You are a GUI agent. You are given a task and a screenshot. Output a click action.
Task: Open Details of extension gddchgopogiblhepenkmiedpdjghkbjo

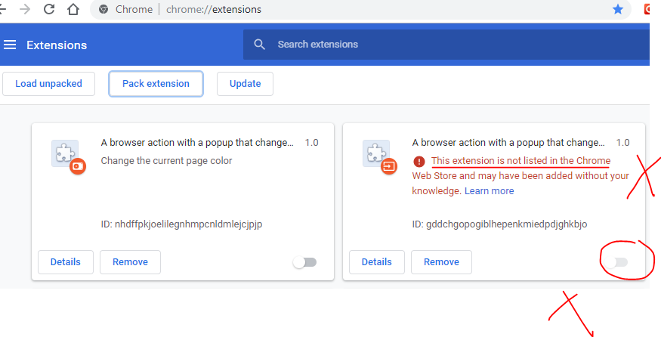[x=376, y=262]
